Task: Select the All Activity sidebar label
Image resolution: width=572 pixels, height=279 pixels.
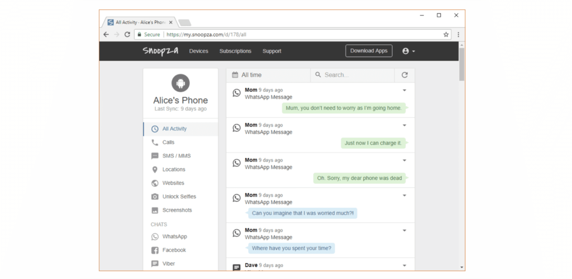Action: [174, 129]
